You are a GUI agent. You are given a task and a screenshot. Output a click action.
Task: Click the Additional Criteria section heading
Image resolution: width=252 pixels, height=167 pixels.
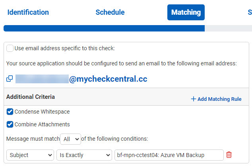click(x=31, y=97)
